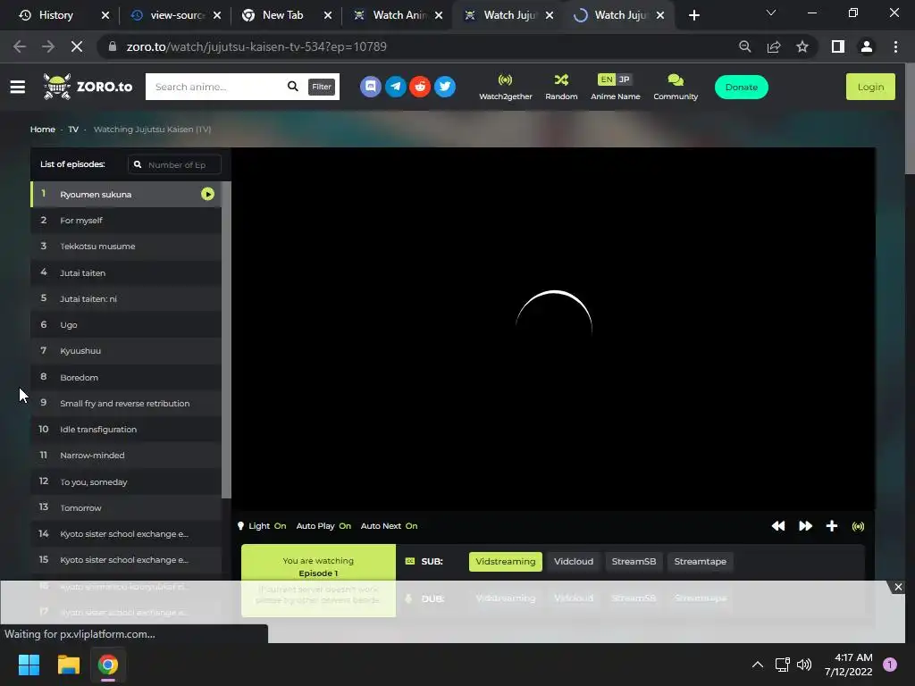This screenshot has width=915, height=686.
Task: Select episode 12 To you, someday
Action: (126, 481)
